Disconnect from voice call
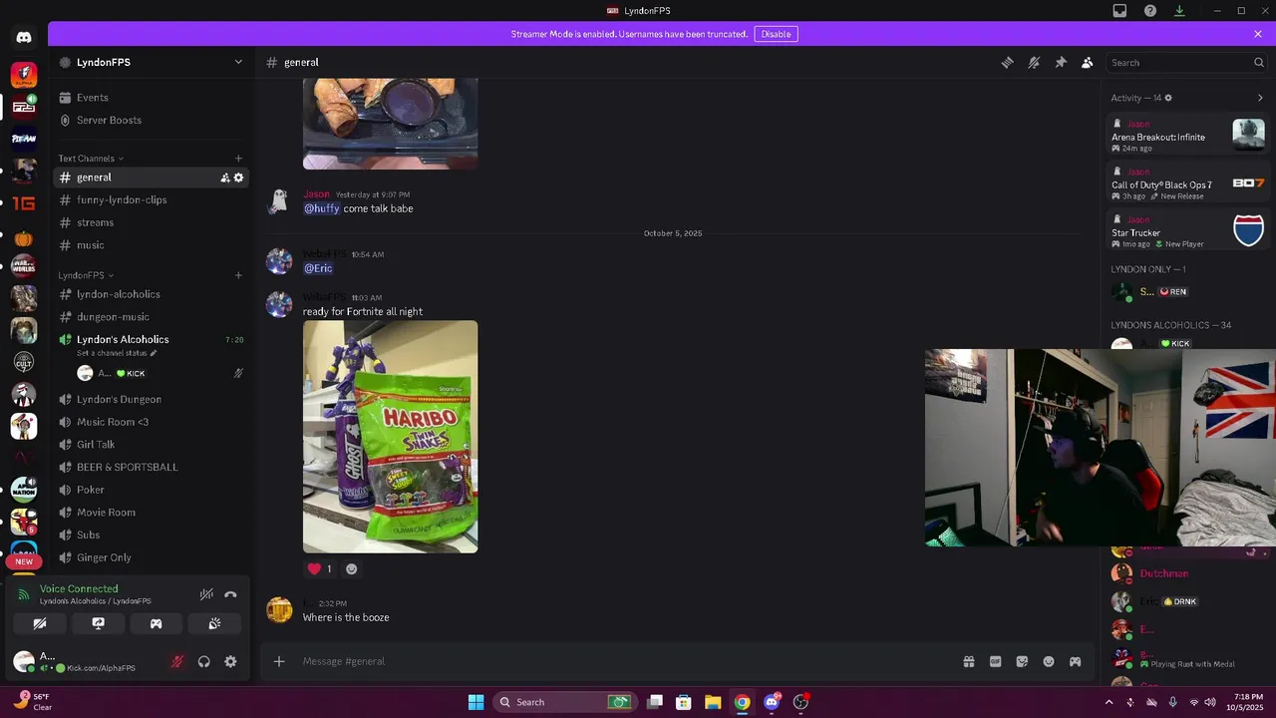 click(230, 594)
